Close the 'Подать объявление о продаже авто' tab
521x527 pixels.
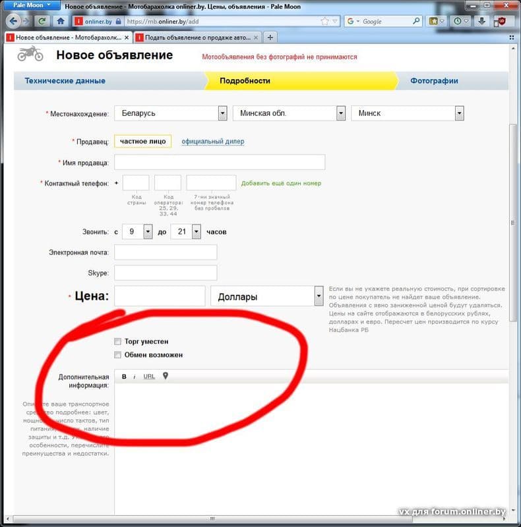pyautogui.click(x=256, y=38)
